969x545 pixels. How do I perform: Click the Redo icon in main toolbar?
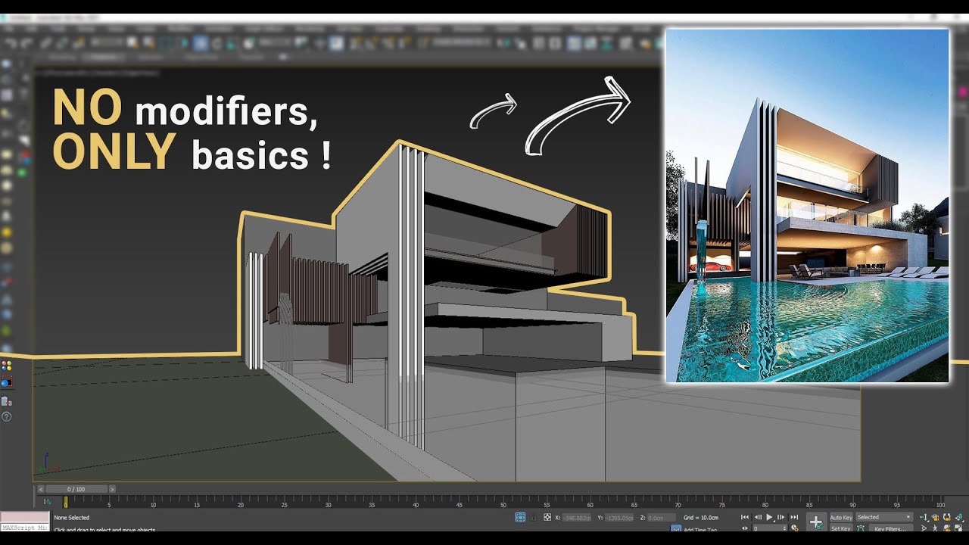[27, 43]
